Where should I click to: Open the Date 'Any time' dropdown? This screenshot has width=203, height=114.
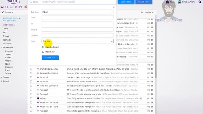(x=77, y=41)
